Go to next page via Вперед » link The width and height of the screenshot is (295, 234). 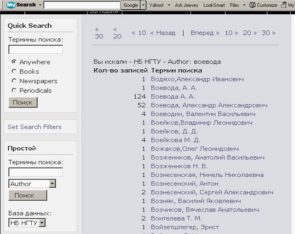click(x=205, y=33)
